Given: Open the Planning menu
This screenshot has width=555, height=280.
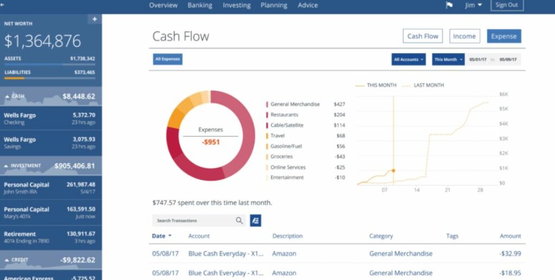Looking at the screenshot, I should pyautogui.click(x=274, y=5).
